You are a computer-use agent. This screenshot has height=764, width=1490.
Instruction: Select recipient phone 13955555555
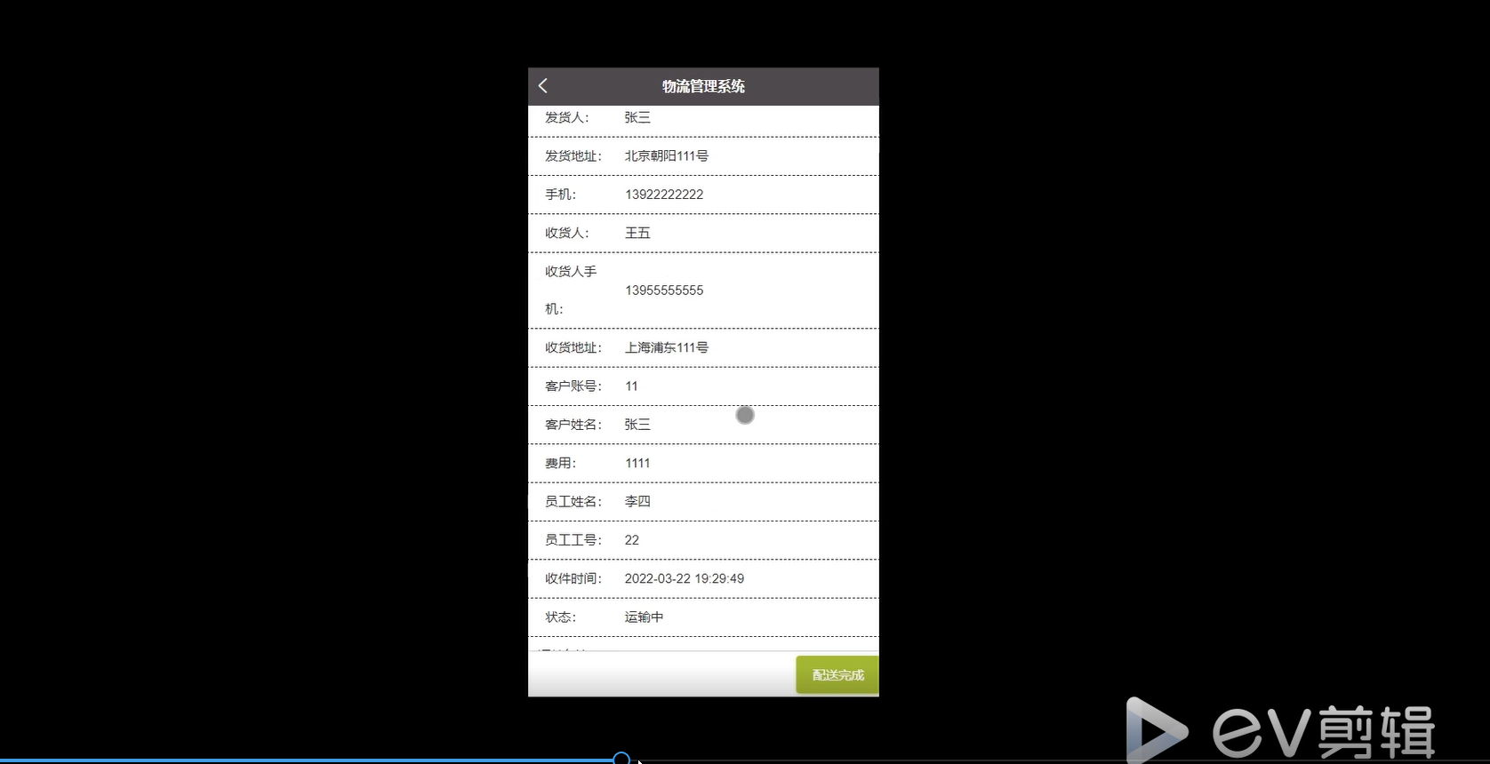[664, 290]
